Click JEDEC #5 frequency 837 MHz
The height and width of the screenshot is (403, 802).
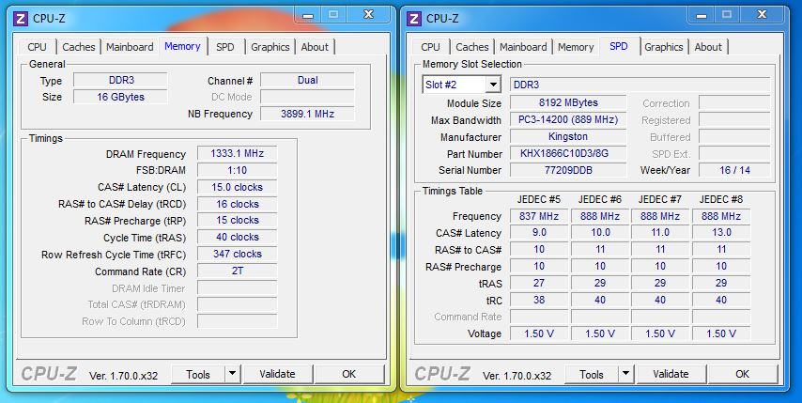(x=539, y=216)
